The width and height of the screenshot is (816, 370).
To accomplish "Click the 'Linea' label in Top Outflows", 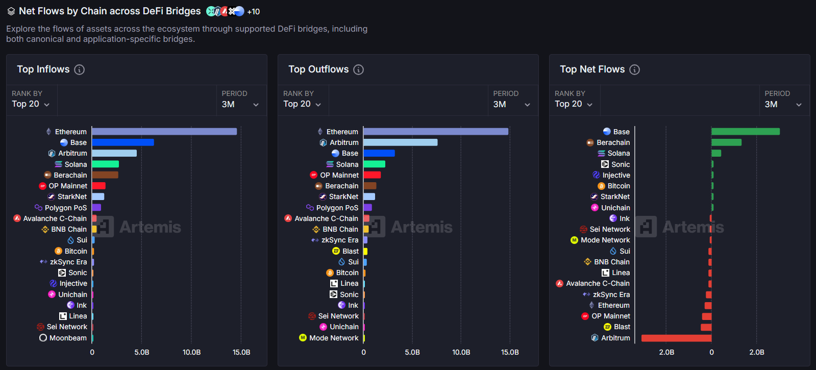I will [x=350, y=283].
